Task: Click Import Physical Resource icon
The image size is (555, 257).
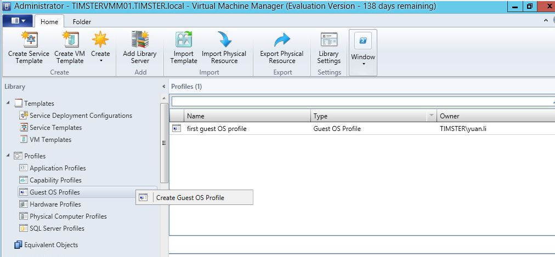Action: tap(224, 39)
